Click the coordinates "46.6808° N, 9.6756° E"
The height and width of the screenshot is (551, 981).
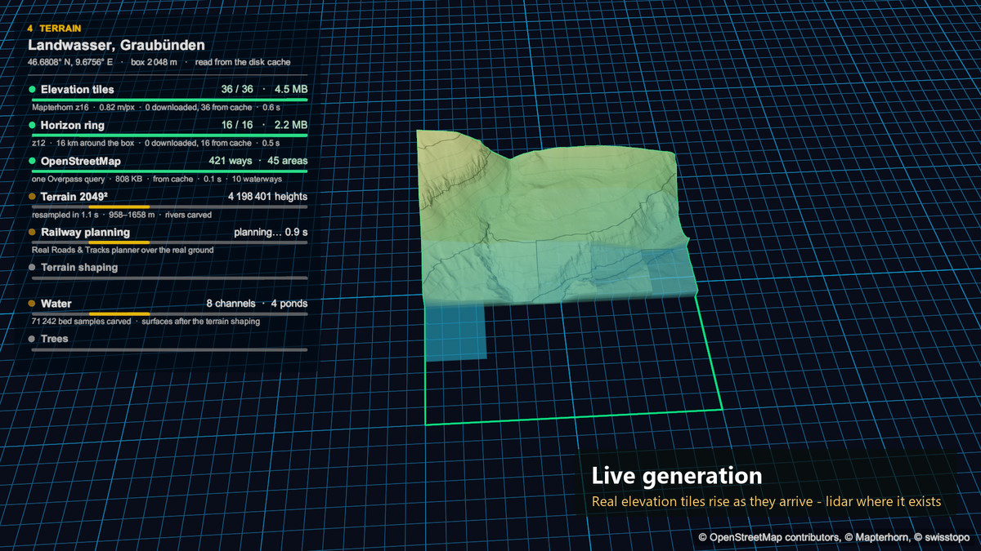pyautogui.click(x=70, y=62)
